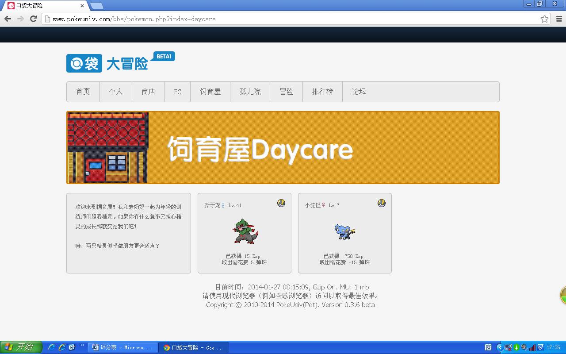This screenshot has width=566, height=354.
Task: Click the Ultra Ball icon on 斧牙龙 card
Action: (x=281, y=203)
